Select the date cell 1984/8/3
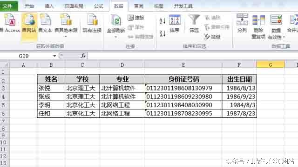This screenshot has height=167, width=298. click(x=239, y=105)
